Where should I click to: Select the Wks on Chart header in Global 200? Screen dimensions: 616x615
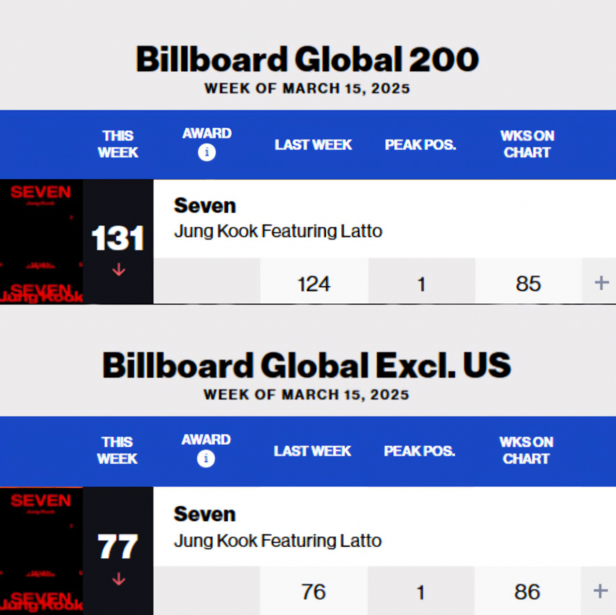[527, 144]
